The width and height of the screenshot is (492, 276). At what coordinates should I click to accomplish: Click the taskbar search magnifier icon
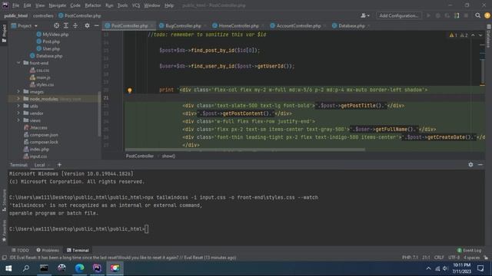pyautogui.click(x=26, y=268)
